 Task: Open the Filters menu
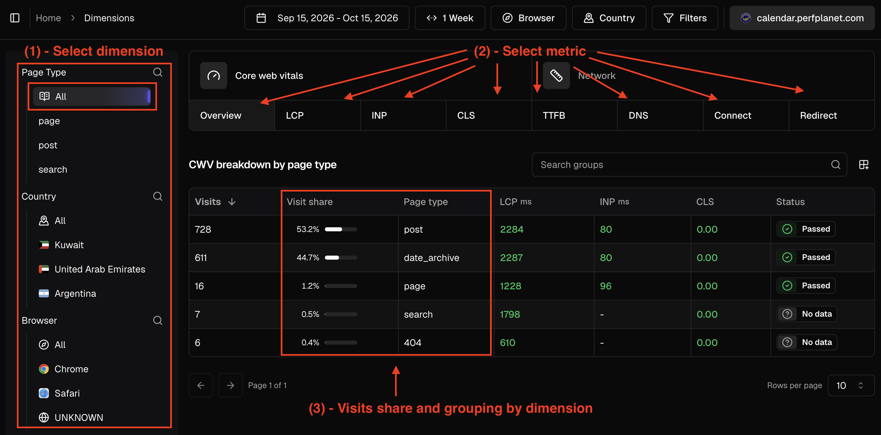(x=685, y=18)
